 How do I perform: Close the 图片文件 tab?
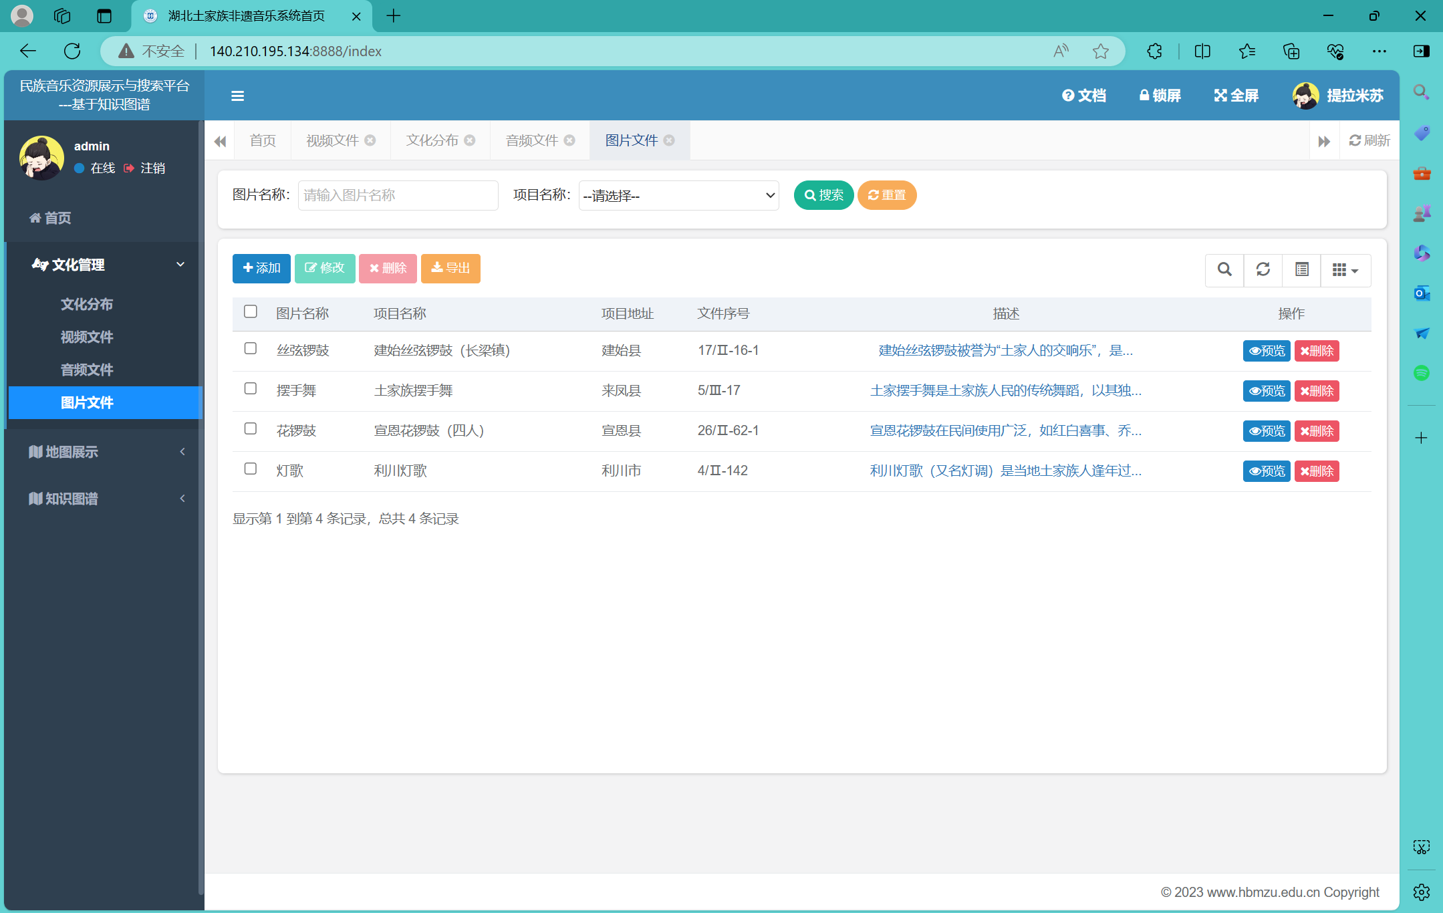click(669, 140)
